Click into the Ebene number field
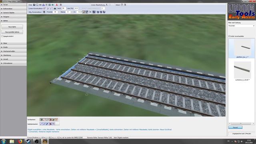This screenshot has height=144, width=256. tap(68, 12)
